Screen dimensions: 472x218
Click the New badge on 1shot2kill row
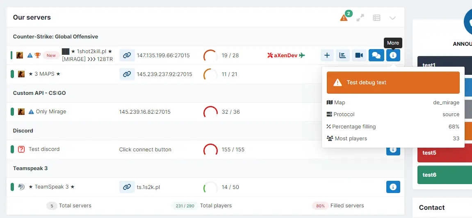click(x=51, y=55)
